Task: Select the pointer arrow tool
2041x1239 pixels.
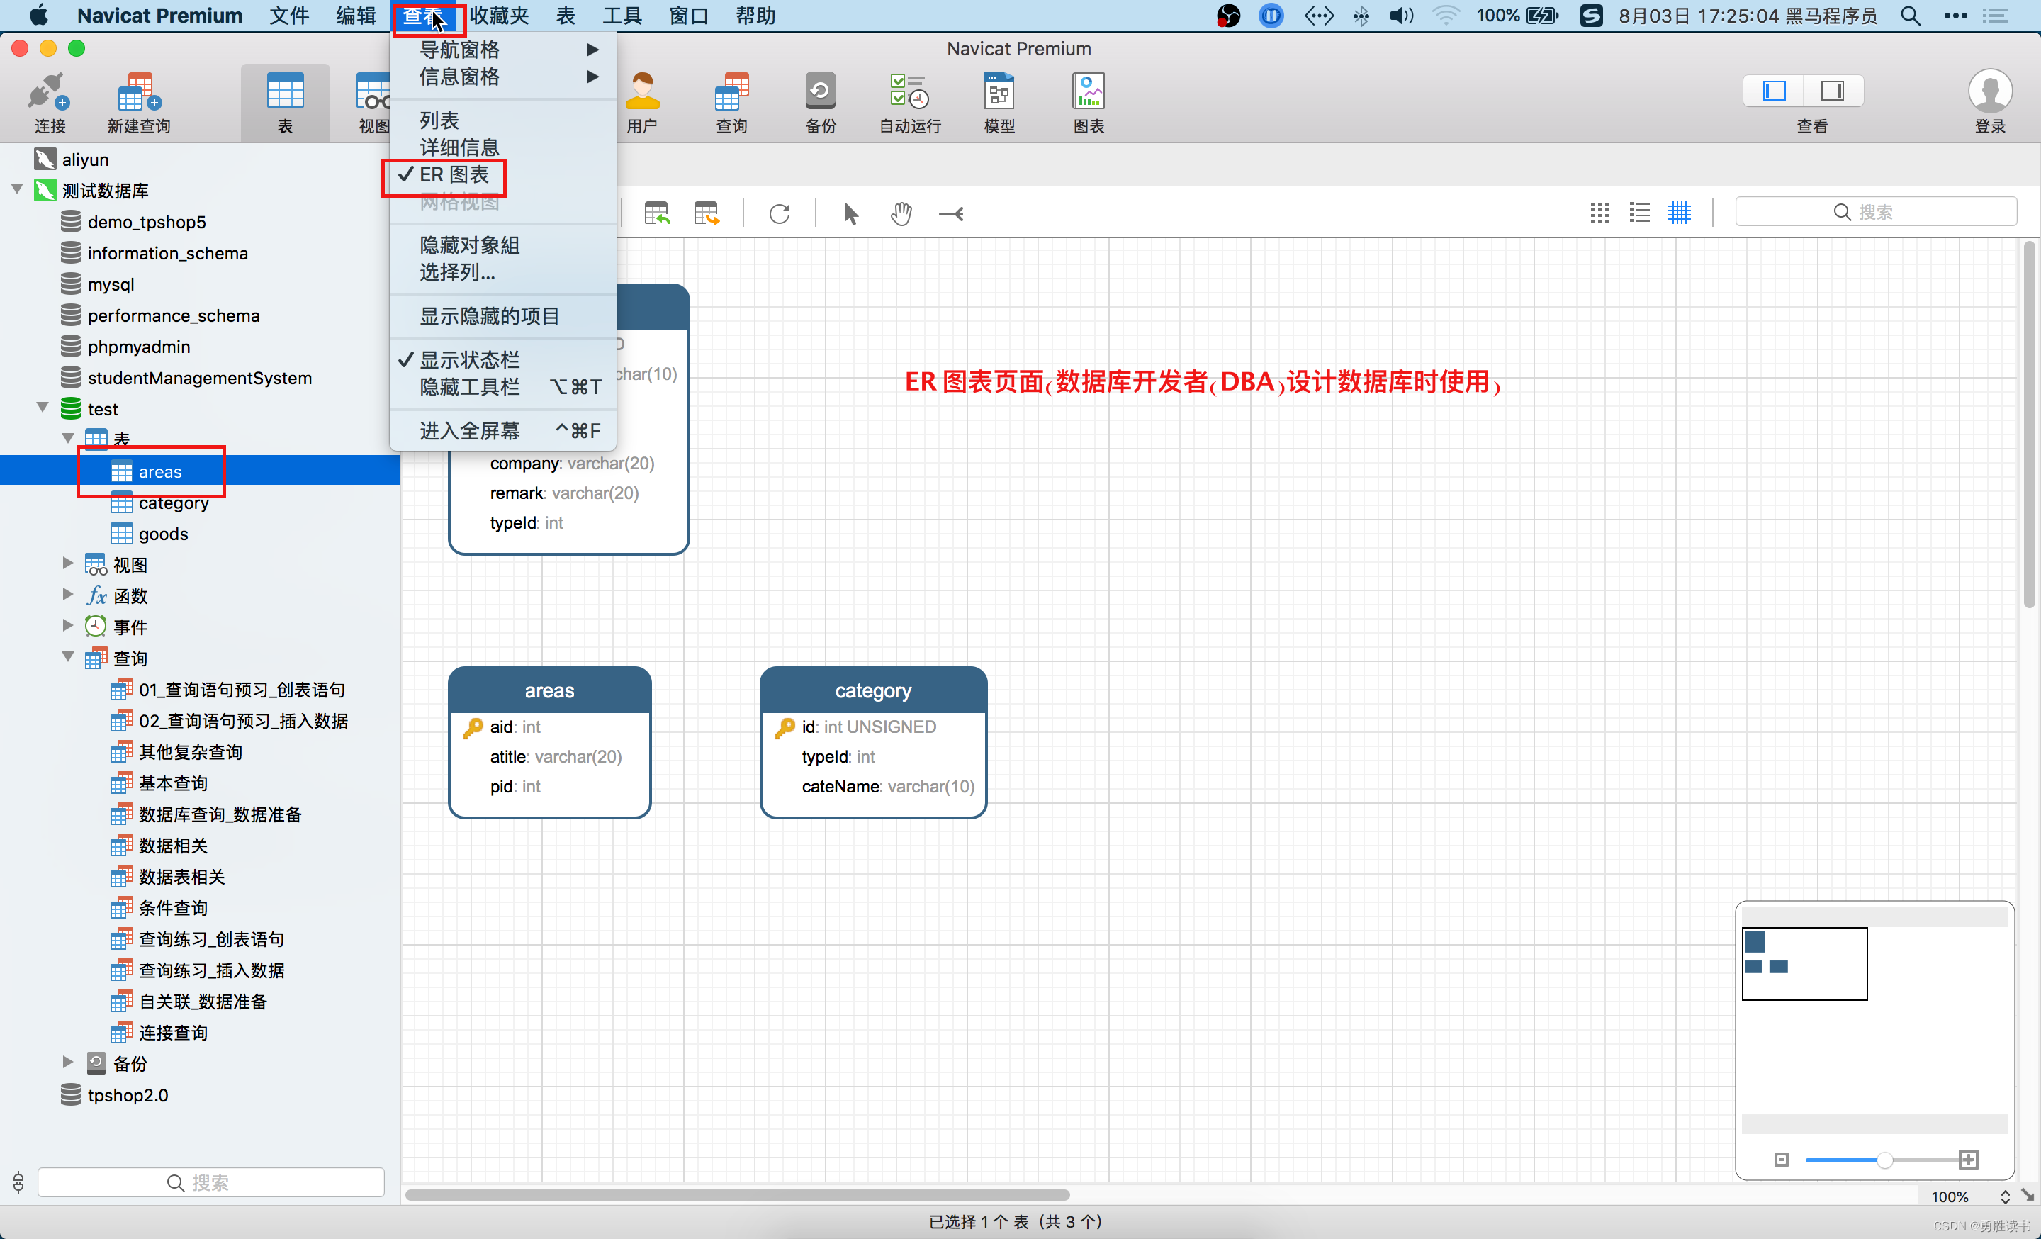Action: [850, 213]
